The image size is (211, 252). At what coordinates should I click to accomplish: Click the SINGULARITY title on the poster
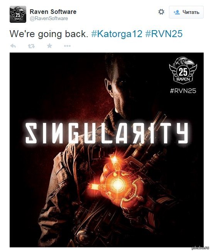[106, 133]
